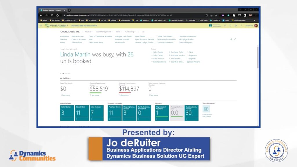Open a new browser tab
Image resolution: width=297 pixels, height=167 pixels.
[x=69, y=10]
